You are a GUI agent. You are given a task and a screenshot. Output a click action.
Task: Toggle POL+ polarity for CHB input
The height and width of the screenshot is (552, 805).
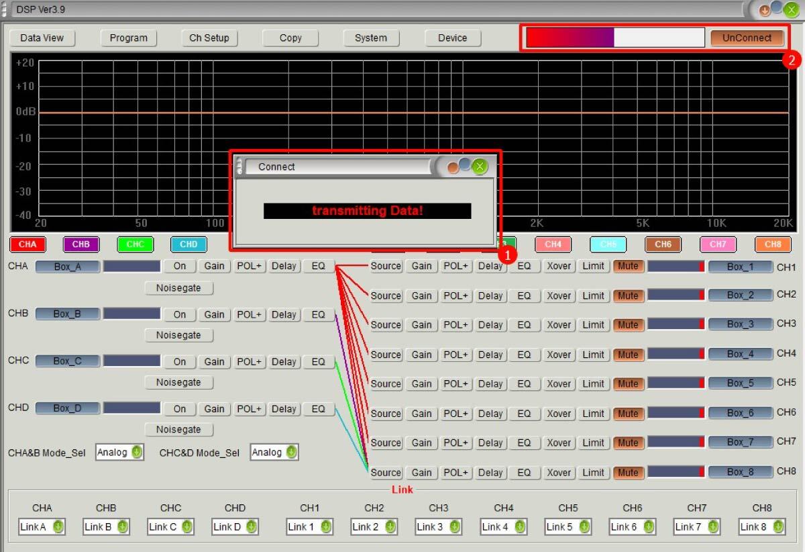(x=249, y=314)
